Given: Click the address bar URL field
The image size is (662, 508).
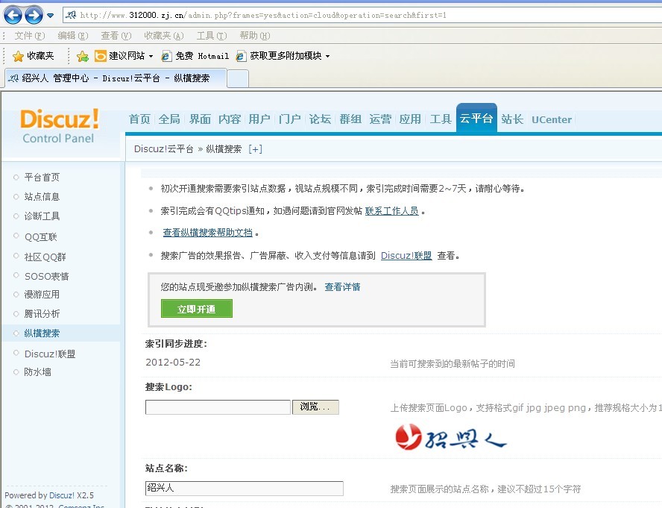Looking at the screenshot, I should point(363,15).
